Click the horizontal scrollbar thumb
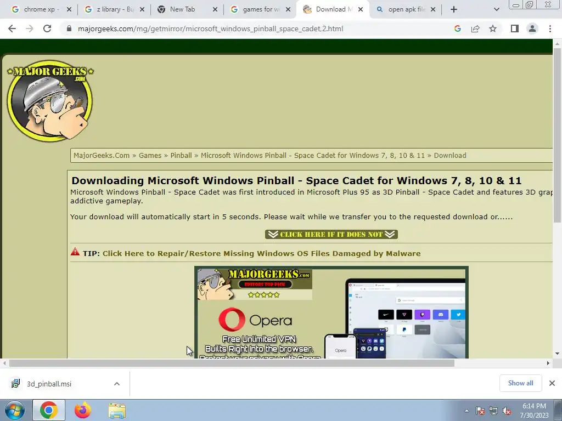This screenshot has height=421, width=562. click(x=232, y=363)
